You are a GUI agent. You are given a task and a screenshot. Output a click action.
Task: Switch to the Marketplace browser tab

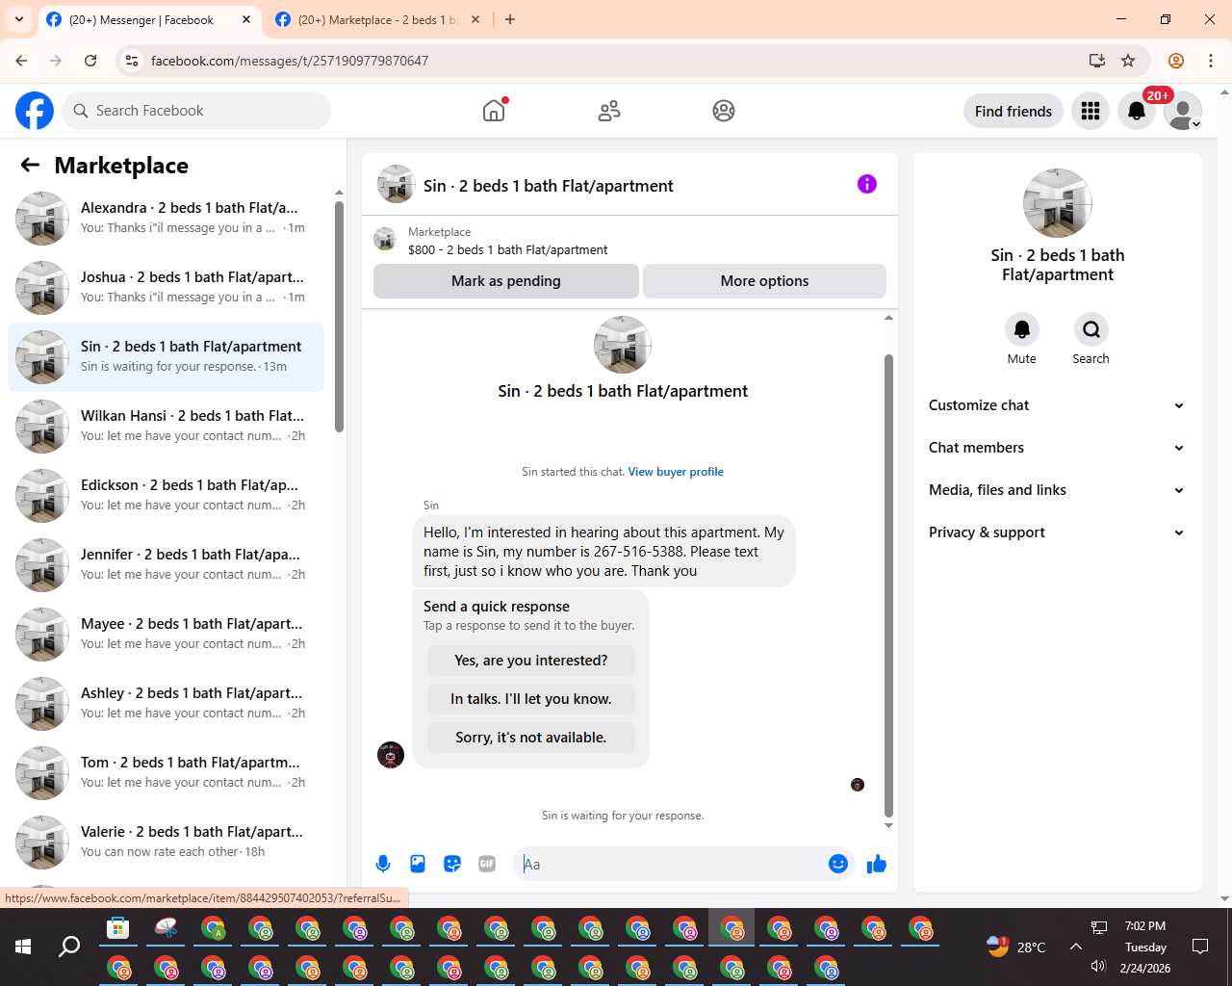click(x=376, y=19)
